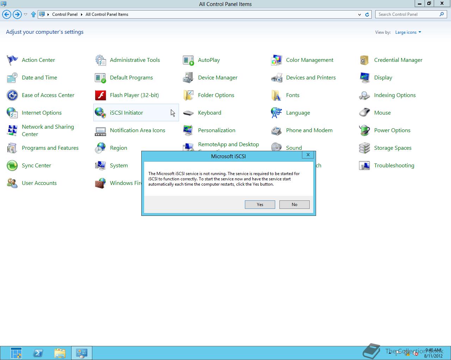Open Power Options battery icon
451x360 pixels.
coord(365,130)
